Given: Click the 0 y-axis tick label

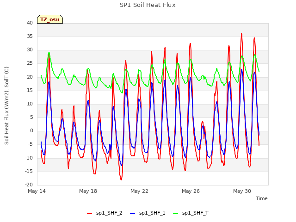Looking at the screenshot, I should (x=31, y=130).
